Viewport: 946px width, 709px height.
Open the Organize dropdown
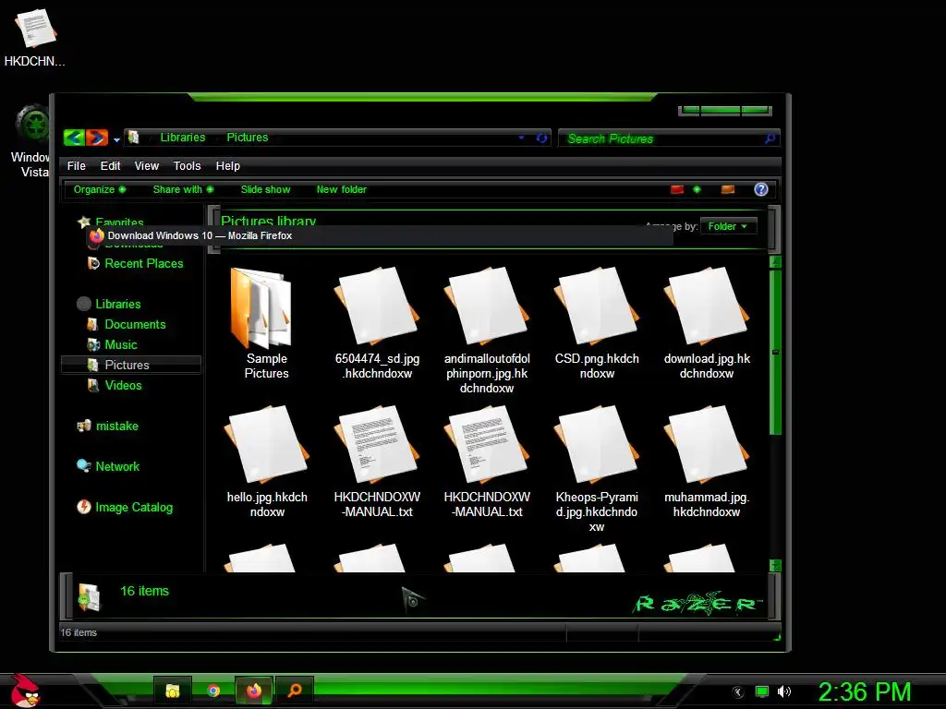pyautogui.click(x=100, y=189)
